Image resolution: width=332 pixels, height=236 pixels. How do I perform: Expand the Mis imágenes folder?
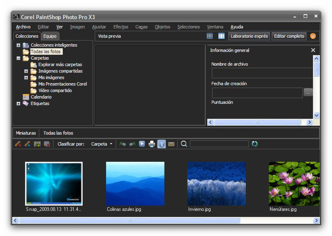[x=26, y=77]
